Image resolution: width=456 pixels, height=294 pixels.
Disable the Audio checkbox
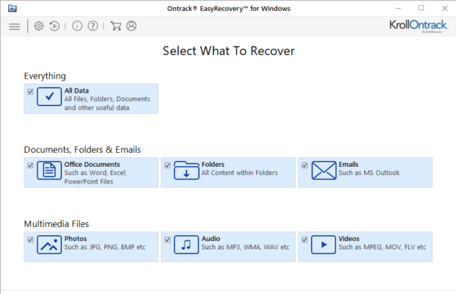168,240
